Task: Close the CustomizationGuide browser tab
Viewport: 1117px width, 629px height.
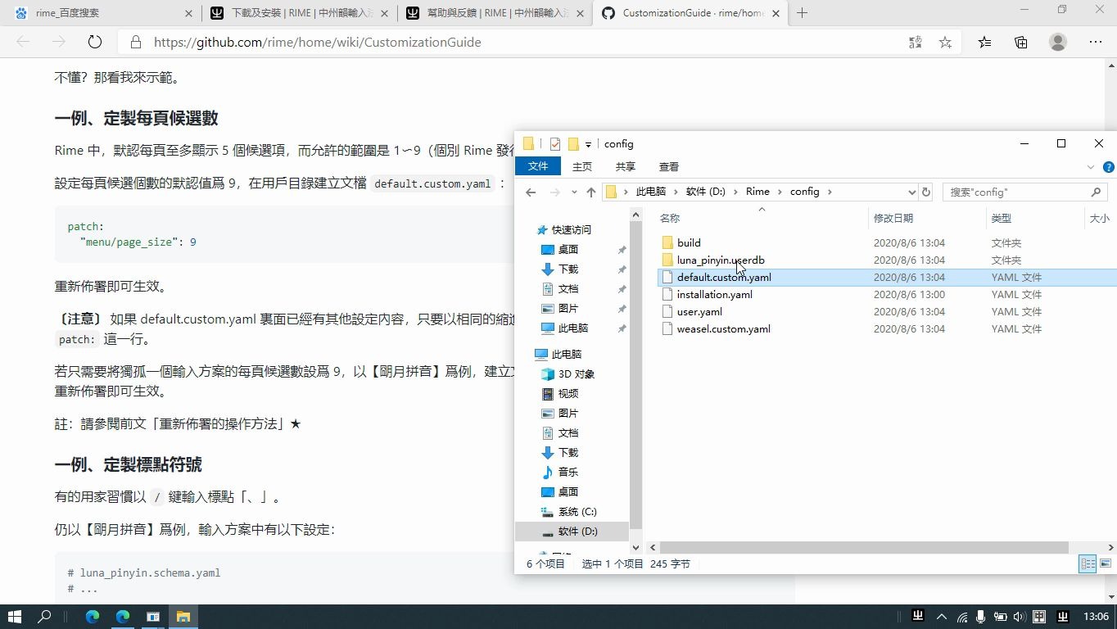Action: click(776, 13)
